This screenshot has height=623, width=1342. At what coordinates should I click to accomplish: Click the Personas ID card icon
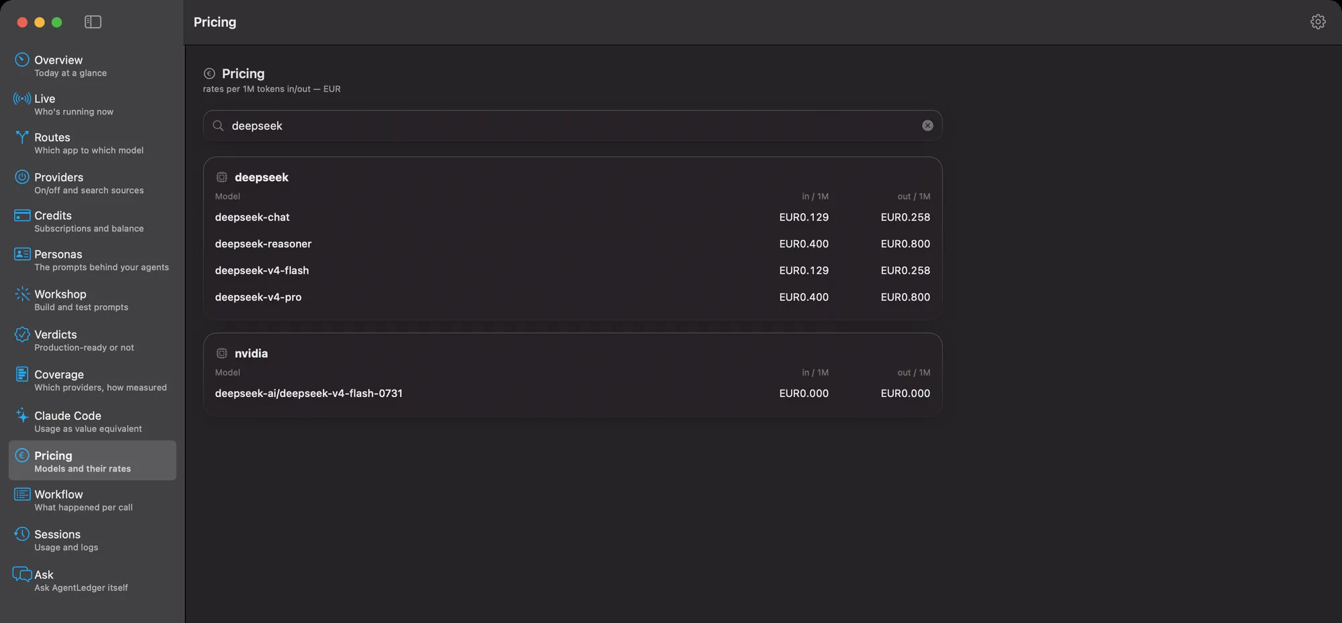[x=22, y=254]
